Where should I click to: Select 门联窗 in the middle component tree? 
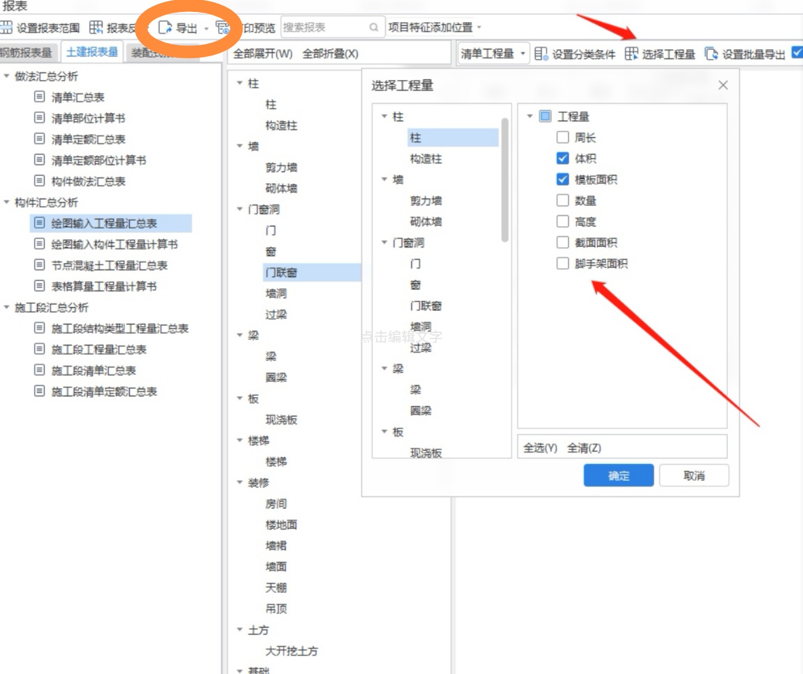281,272
